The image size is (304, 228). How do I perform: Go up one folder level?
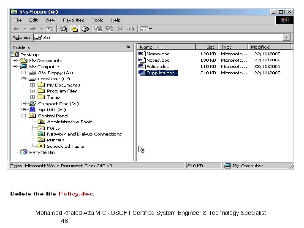tap(49, 29)
